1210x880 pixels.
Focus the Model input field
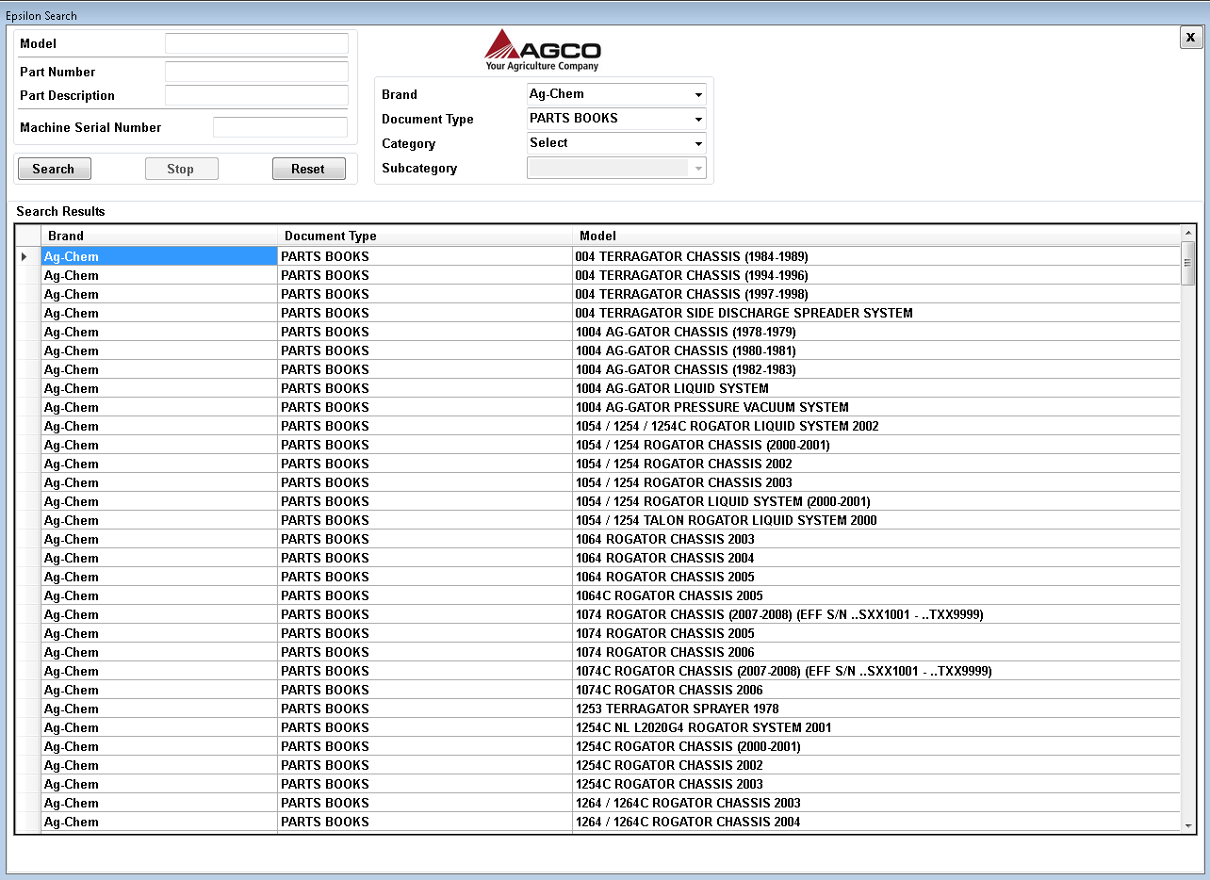pyautogui.click(x=256, y=43)
